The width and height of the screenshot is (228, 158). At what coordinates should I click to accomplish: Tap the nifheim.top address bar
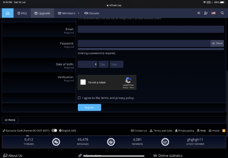pyautogui.click(x=114, y=5)
